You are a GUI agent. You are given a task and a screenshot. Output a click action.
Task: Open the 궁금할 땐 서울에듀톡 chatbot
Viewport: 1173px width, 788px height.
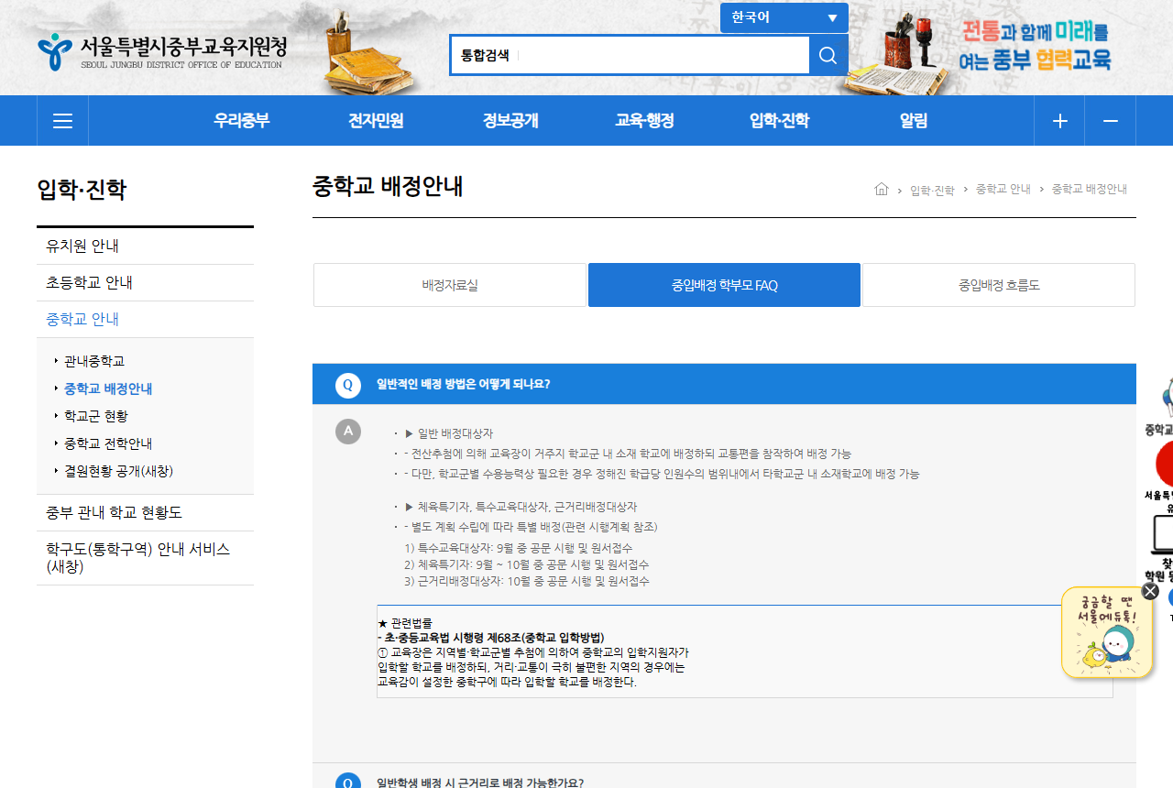tap(1107, 633)
